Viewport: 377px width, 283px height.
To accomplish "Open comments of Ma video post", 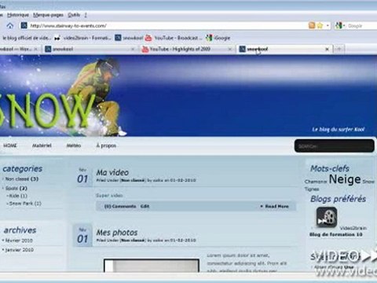I will [120, 206].
